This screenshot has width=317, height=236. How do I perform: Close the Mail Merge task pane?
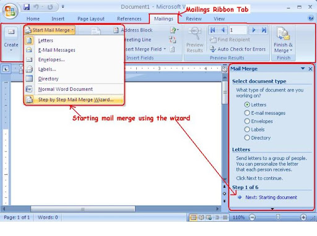click(310, 69)
